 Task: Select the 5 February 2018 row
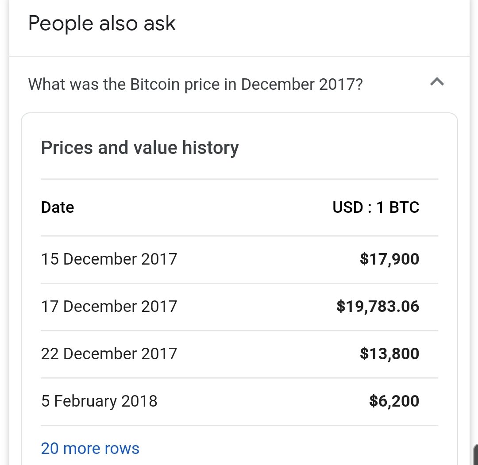[239, 401]
